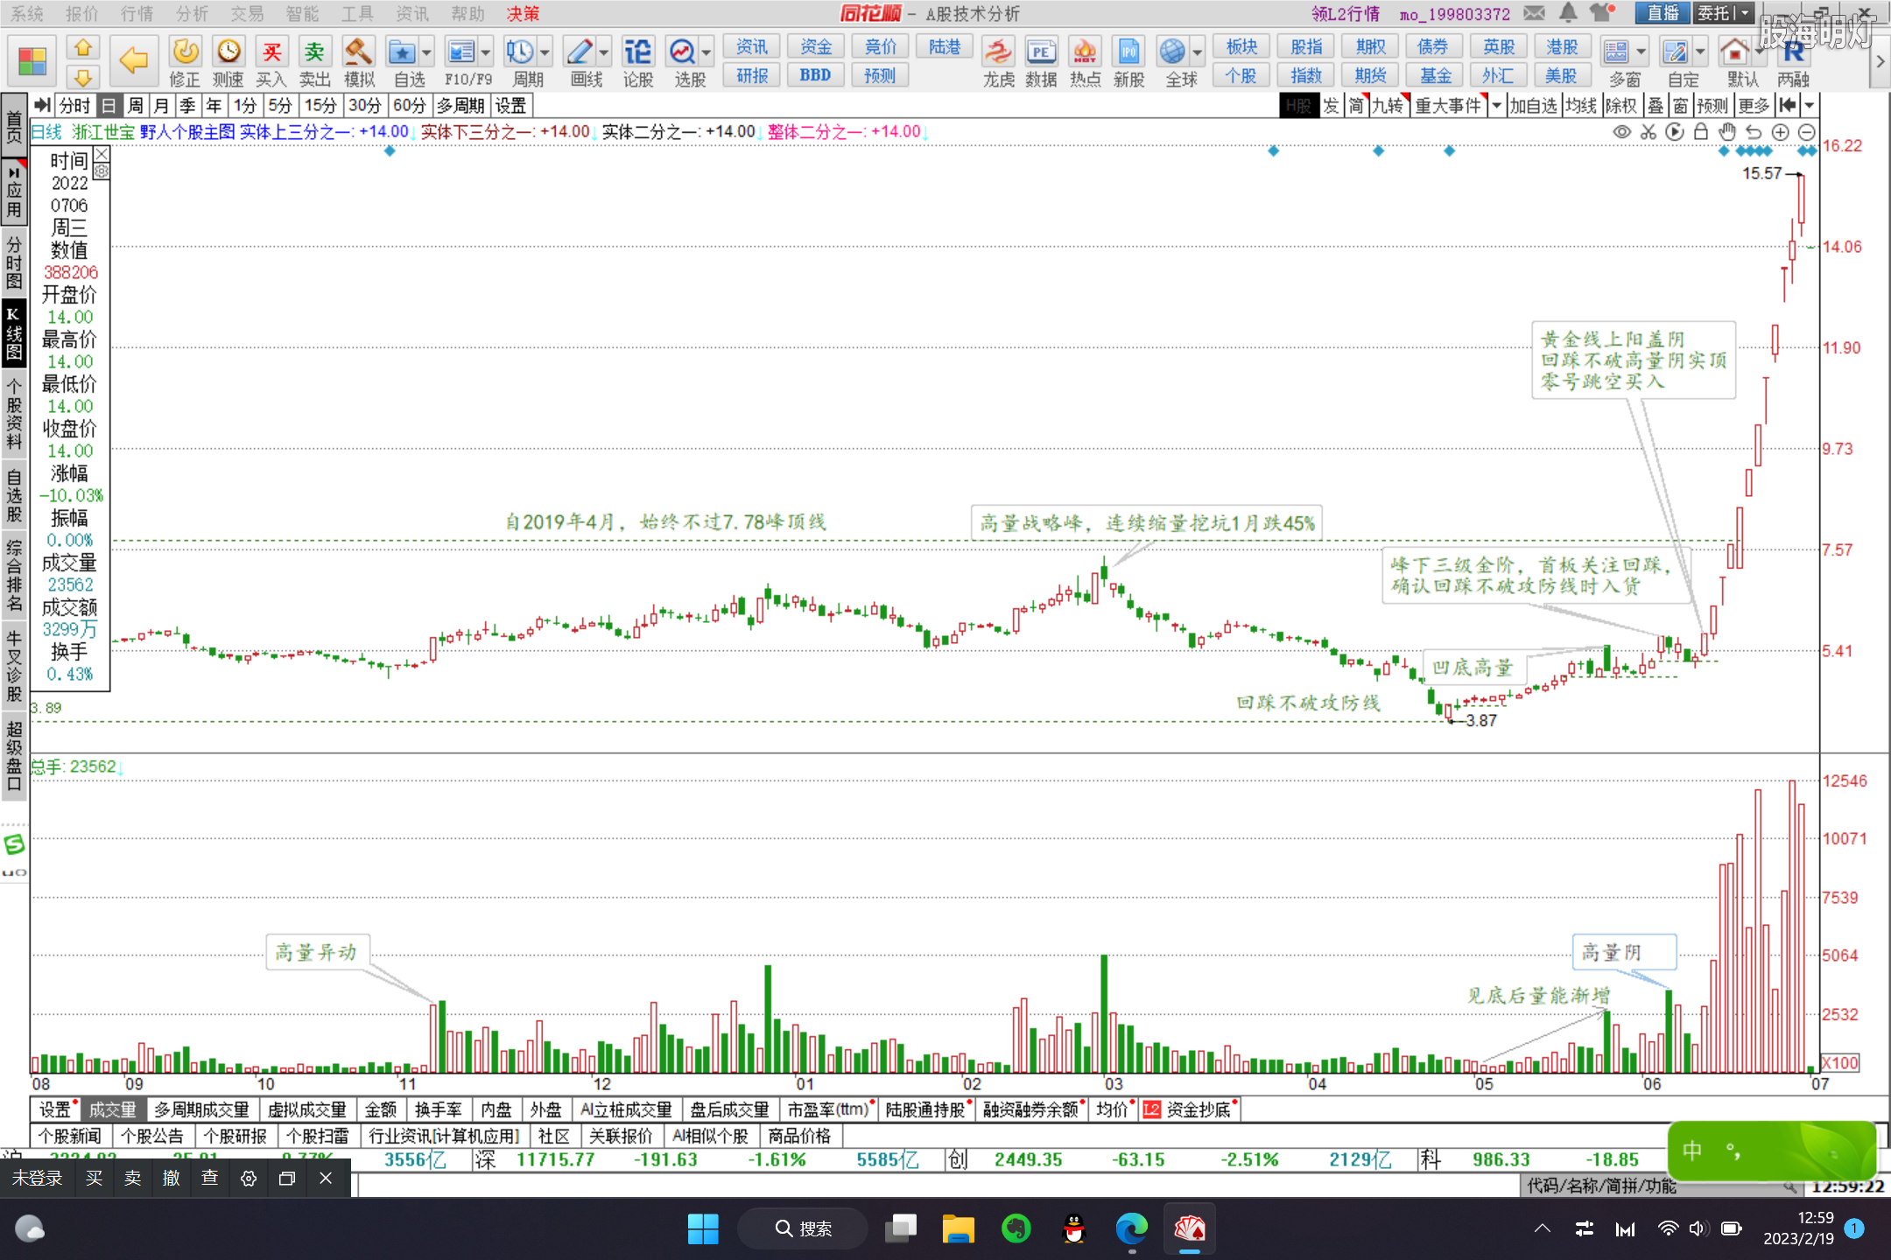Open the 个股资料 left sidebar tab

[14, 414]
